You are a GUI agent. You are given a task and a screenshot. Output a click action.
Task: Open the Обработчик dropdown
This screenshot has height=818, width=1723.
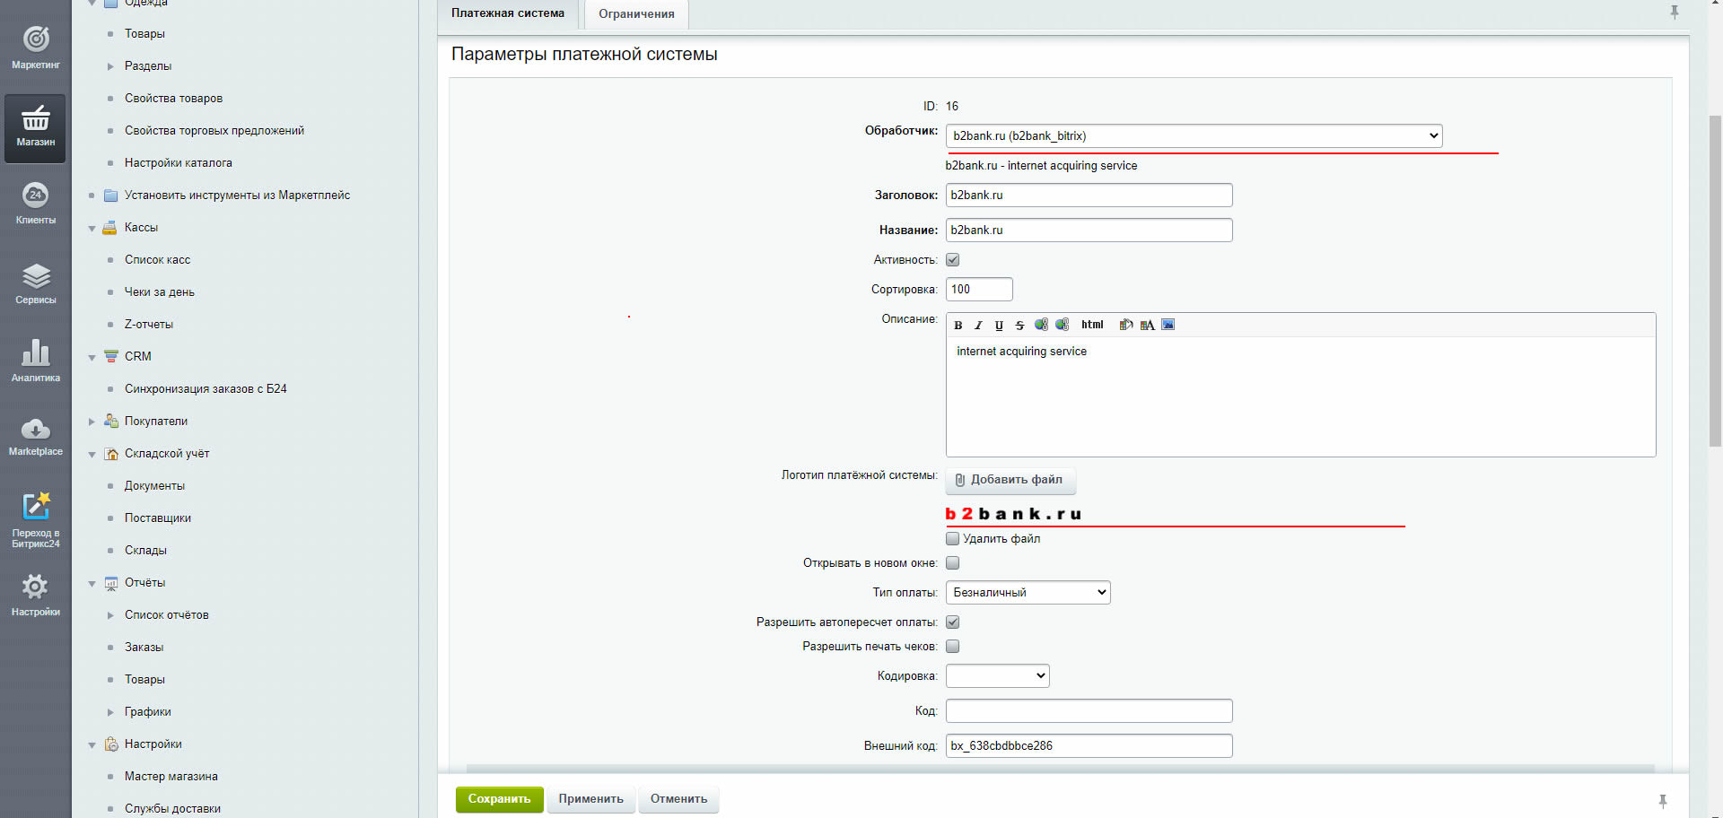point(1194,136)
